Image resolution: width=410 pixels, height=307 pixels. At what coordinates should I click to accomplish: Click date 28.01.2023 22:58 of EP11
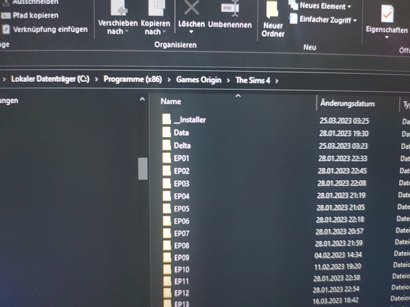click(337, 278)
